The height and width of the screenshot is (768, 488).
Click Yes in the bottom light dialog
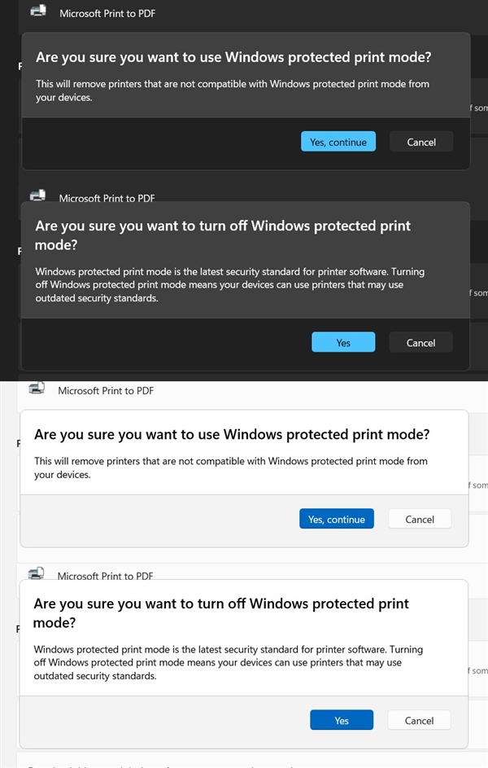pyautogui.click(x=342, y=720)
